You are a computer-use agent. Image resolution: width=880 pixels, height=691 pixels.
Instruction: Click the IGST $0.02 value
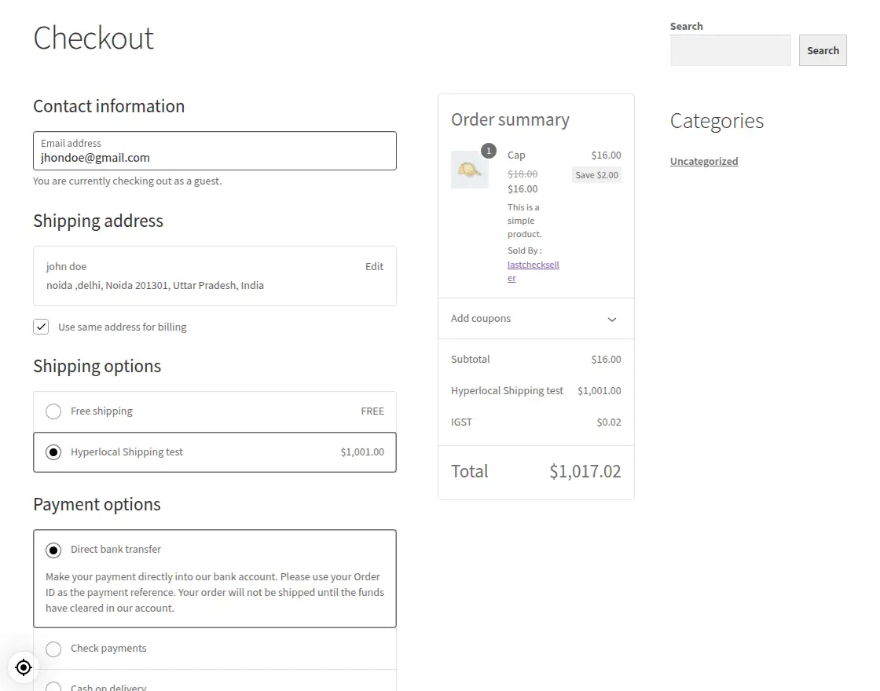pos(609,422)
